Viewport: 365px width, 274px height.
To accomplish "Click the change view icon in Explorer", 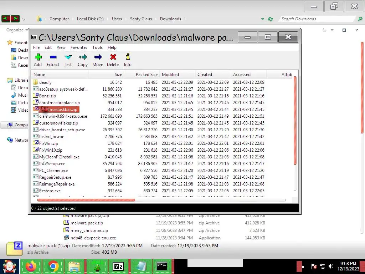I will click(x=324, y=30).
